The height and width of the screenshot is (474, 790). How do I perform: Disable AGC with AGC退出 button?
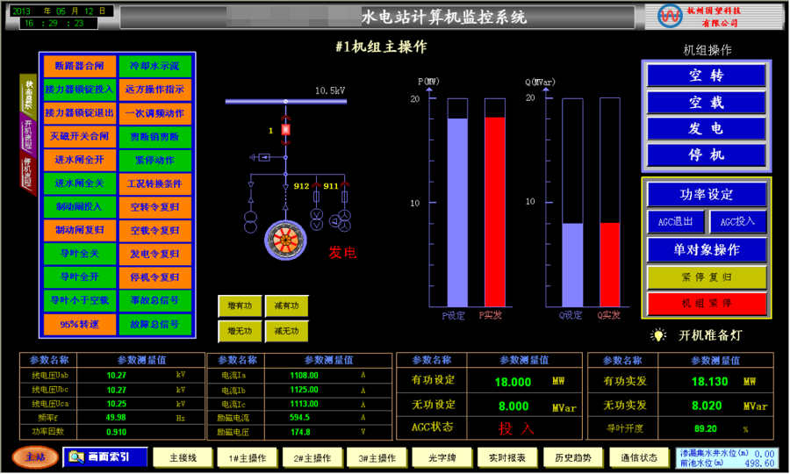(x=675, y=221)
